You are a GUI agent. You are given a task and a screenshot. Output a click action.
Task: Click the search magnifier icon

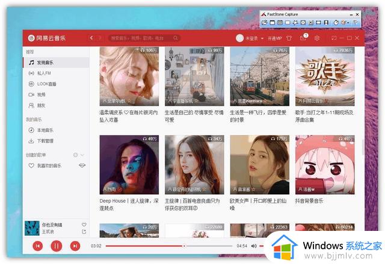click(176, 38)
